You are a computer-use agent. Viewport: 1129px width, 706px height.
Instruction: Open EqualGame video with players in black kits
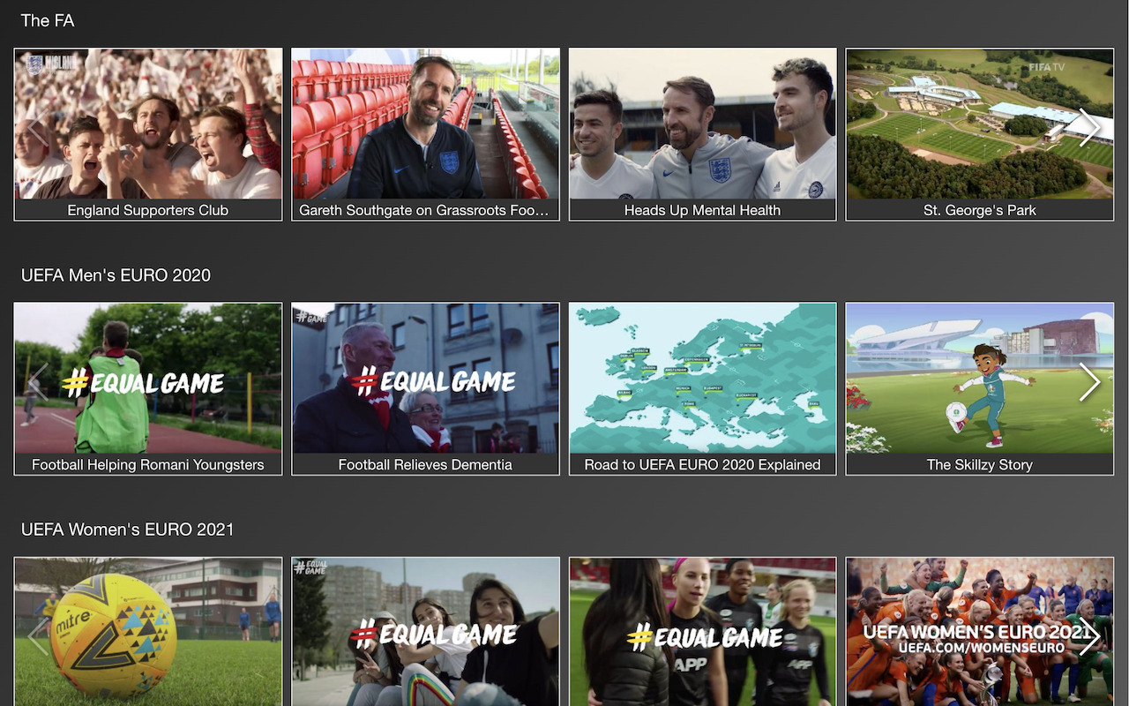pos(702,631)
